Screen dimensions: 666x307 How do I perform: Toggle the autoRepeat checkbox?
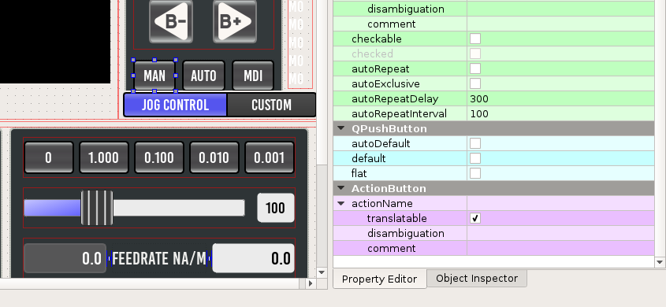474,68
